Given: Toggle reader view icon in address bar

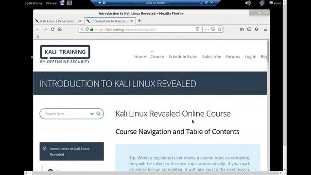Looking at the screenshot, I should point(198,29).
